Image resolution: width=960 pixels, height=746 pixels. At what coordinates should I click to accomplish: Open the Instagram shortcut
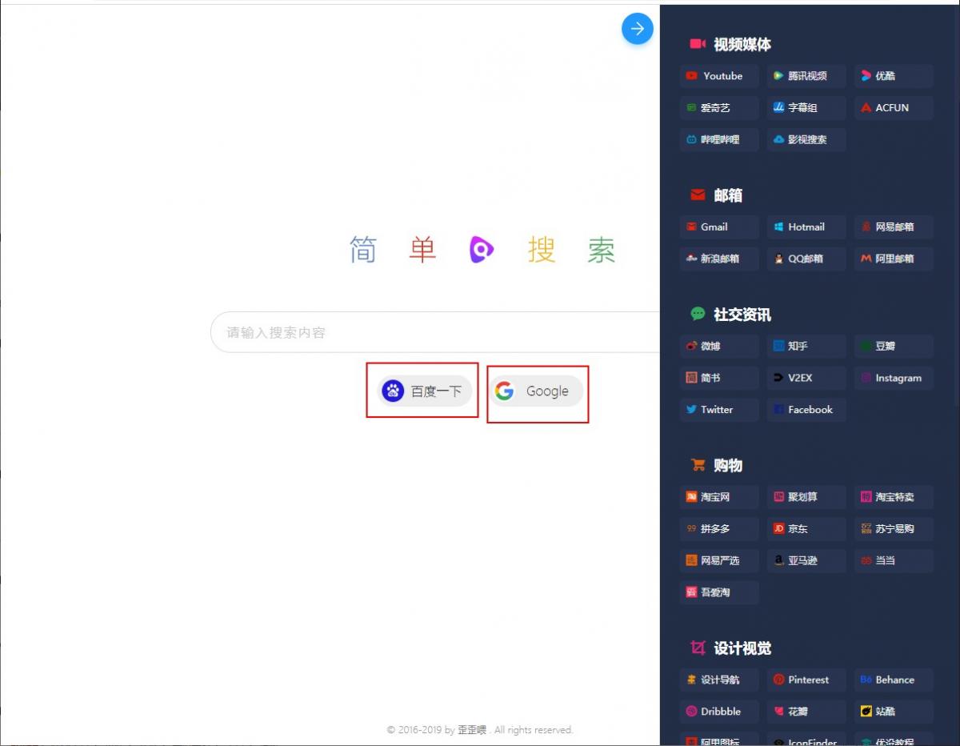pyautogui.click(x=894, y=378)
